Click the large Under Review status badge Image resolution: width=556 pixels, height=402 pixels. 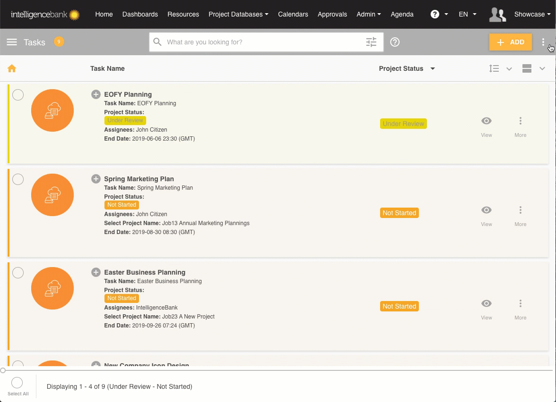pos(403,124)
